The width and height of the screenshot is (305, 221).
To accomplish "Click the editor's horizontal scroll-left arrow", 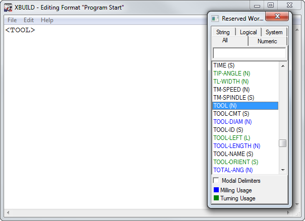I will 8,212.
